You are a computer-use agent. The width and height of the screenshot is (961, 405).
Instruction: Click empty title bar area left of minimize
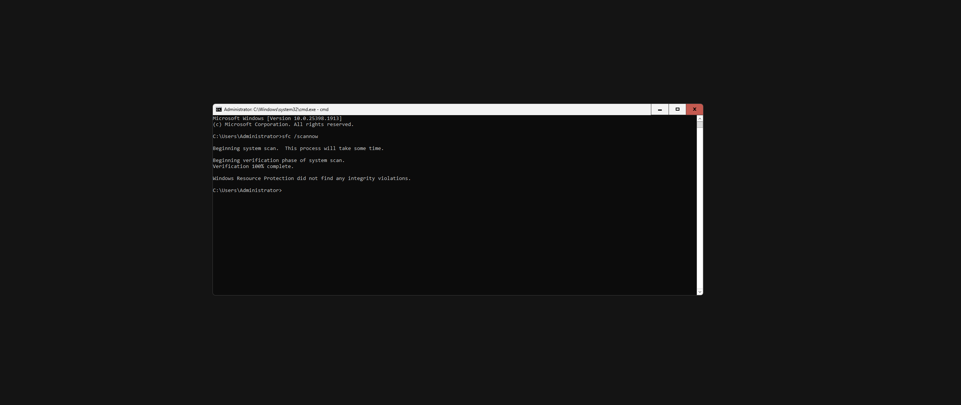(x=488, y=109)
